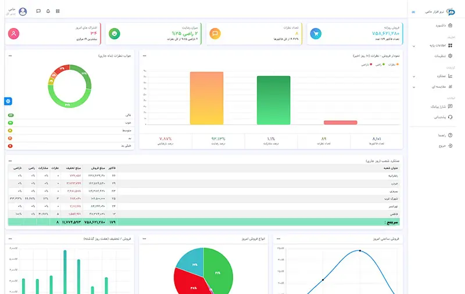Viewport: 465px width, 294px height.
Task: Expand the اطلاعات پایه submenu chevron
Action: point(414,46)
